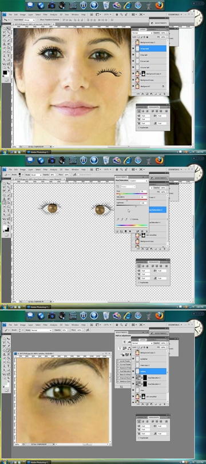
Task: Toggle Hyphenate checkbox in bottom screenshot
Action: [139, 438]
